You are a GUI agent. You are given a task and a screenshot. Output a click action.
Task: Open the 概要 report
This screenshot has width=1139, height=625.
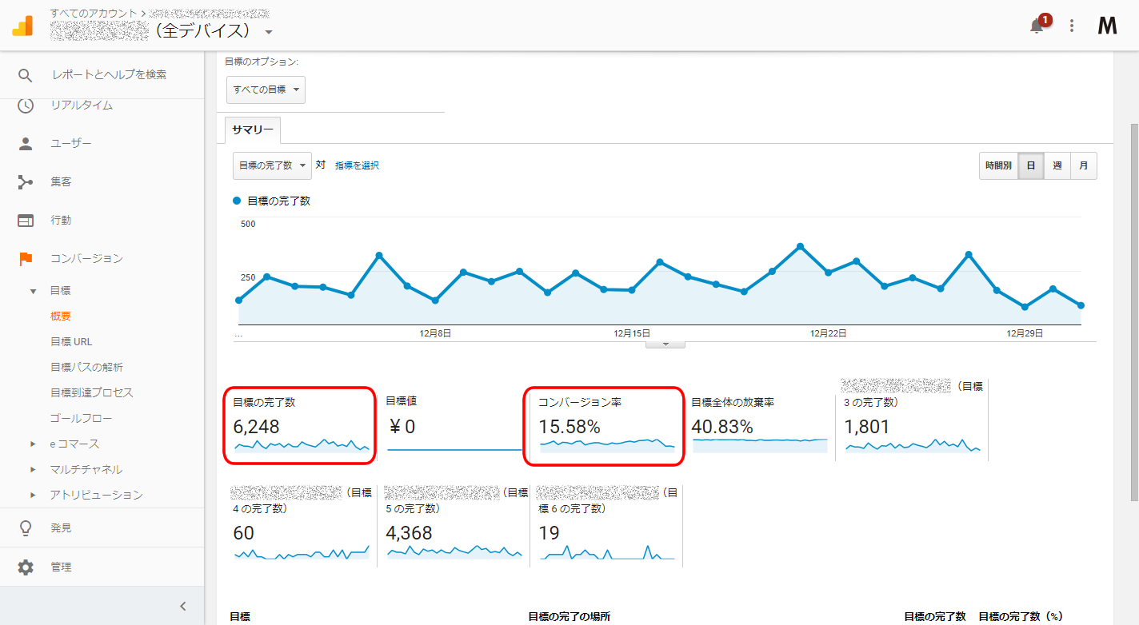[x=61, y=316]
